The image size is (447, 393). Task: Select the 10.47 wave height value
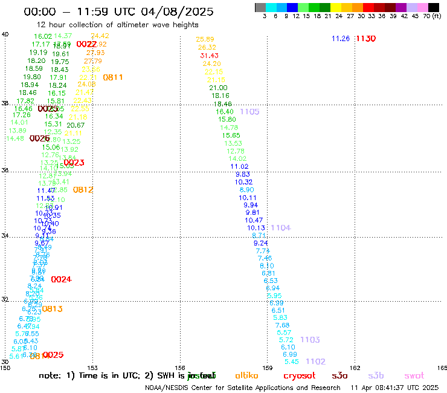[254, 220]
